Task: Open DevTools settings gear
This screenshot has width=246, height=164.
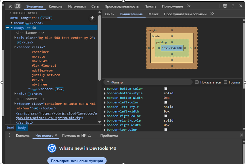Action: (x=225, y=6)
